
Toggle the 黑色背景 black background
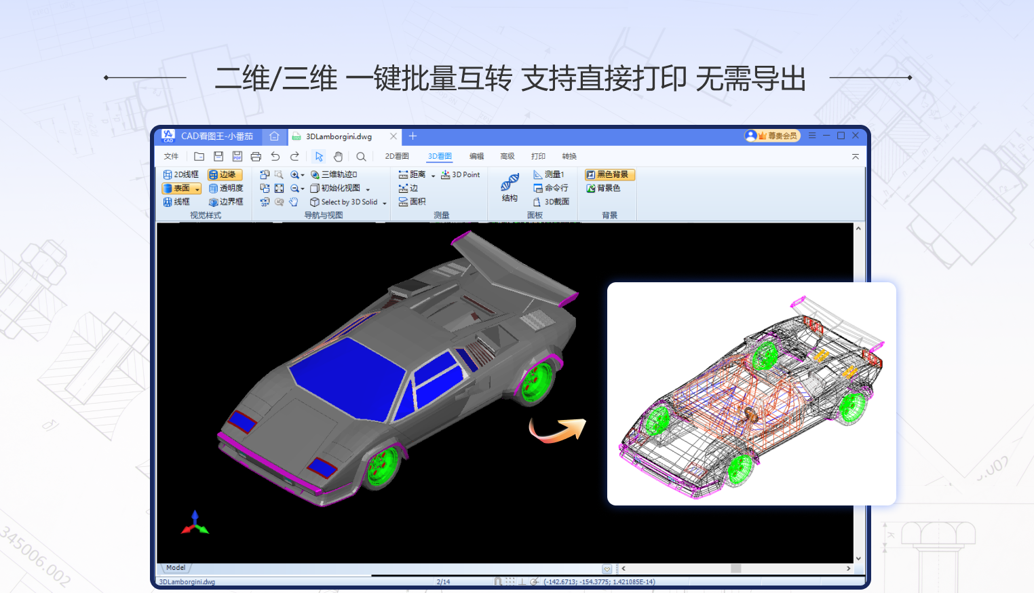click(609, 175)
